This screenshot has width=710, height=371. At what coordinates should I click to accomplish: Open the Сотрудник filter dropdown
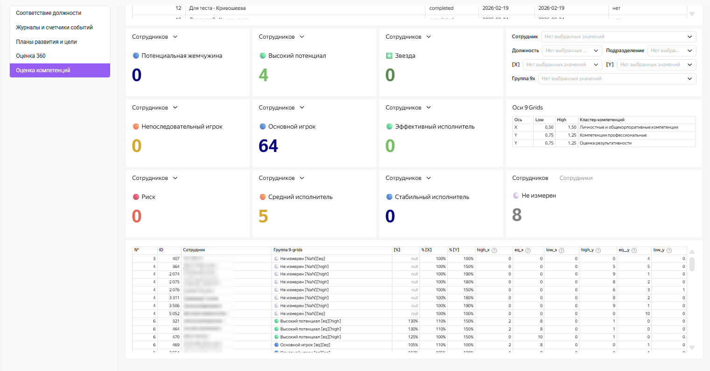tap(618, 37)
